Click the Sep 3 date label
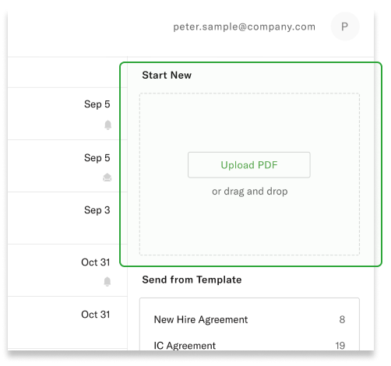Image resolution: width=391 pixels, height=366 pixels. pos(97,210)
